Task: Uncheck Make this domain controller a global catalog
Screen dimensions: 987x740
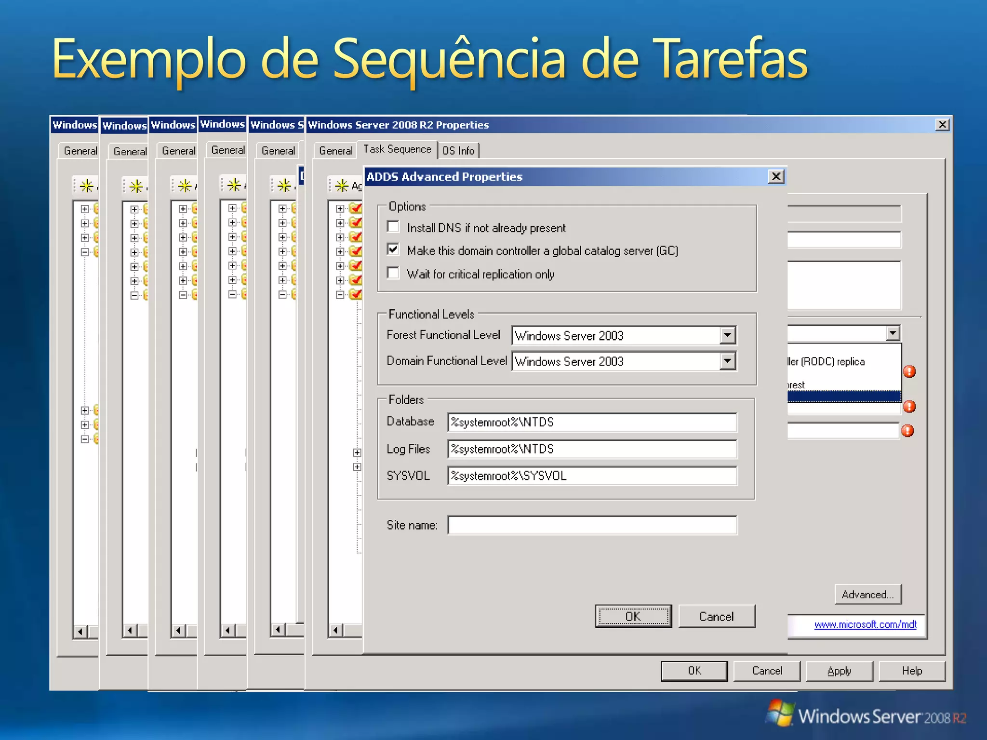Action: pos(393,250)
